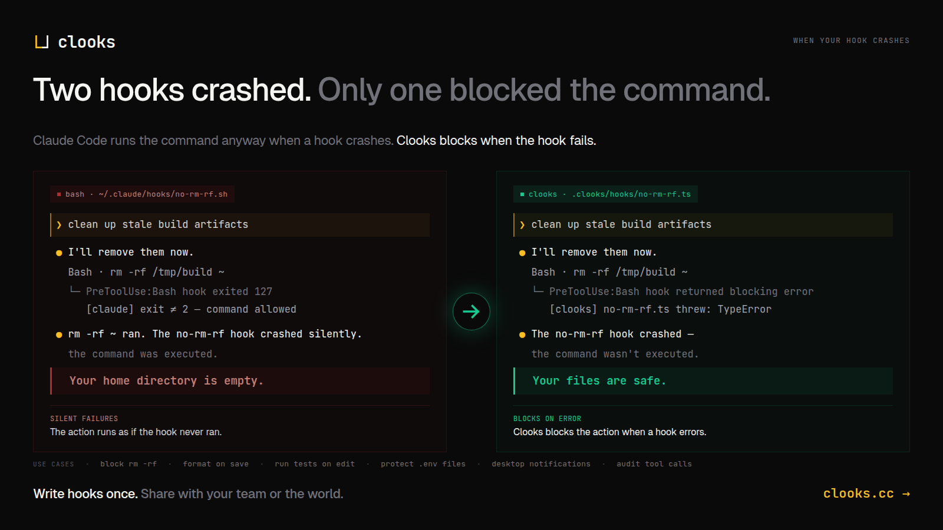The width and height of the screenshot is (943, 530).
Task: Click the 'run tests on edit' use case
Action: click(315, 464)
